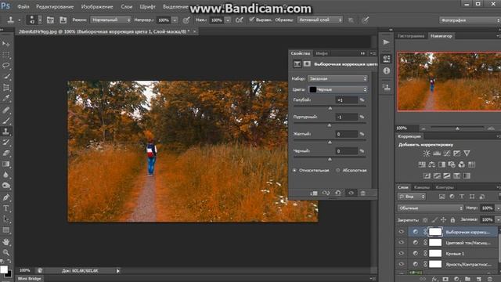Toggle lock all padlock in Layers panel

click(452, 219)
